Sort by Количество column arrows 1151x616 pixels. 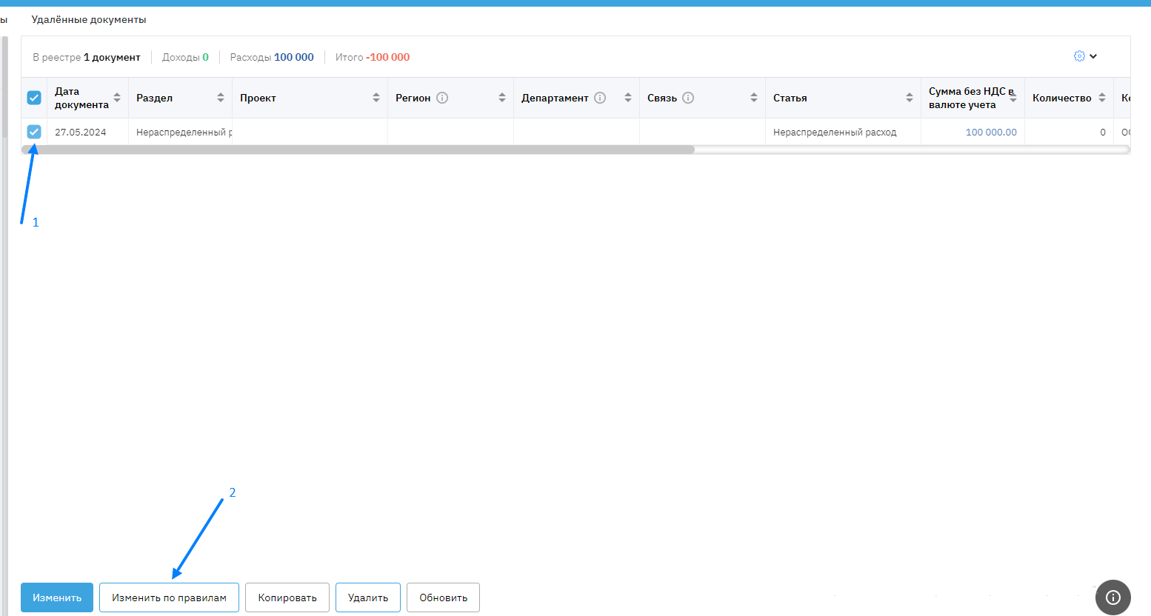tap(1102, 98)
